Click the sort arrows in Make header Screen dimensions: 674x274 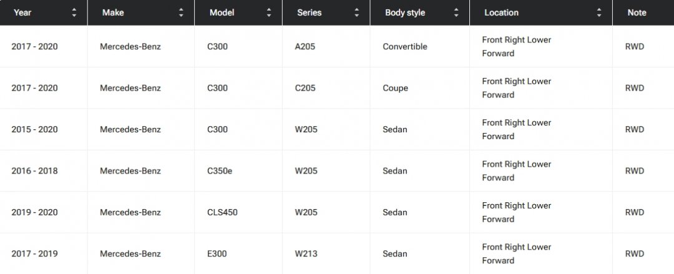[x=181, y=12]
